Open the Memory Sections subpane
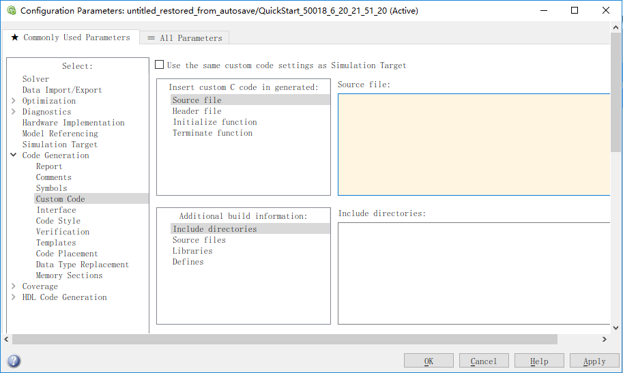623x373 pixels. [69, 275]
